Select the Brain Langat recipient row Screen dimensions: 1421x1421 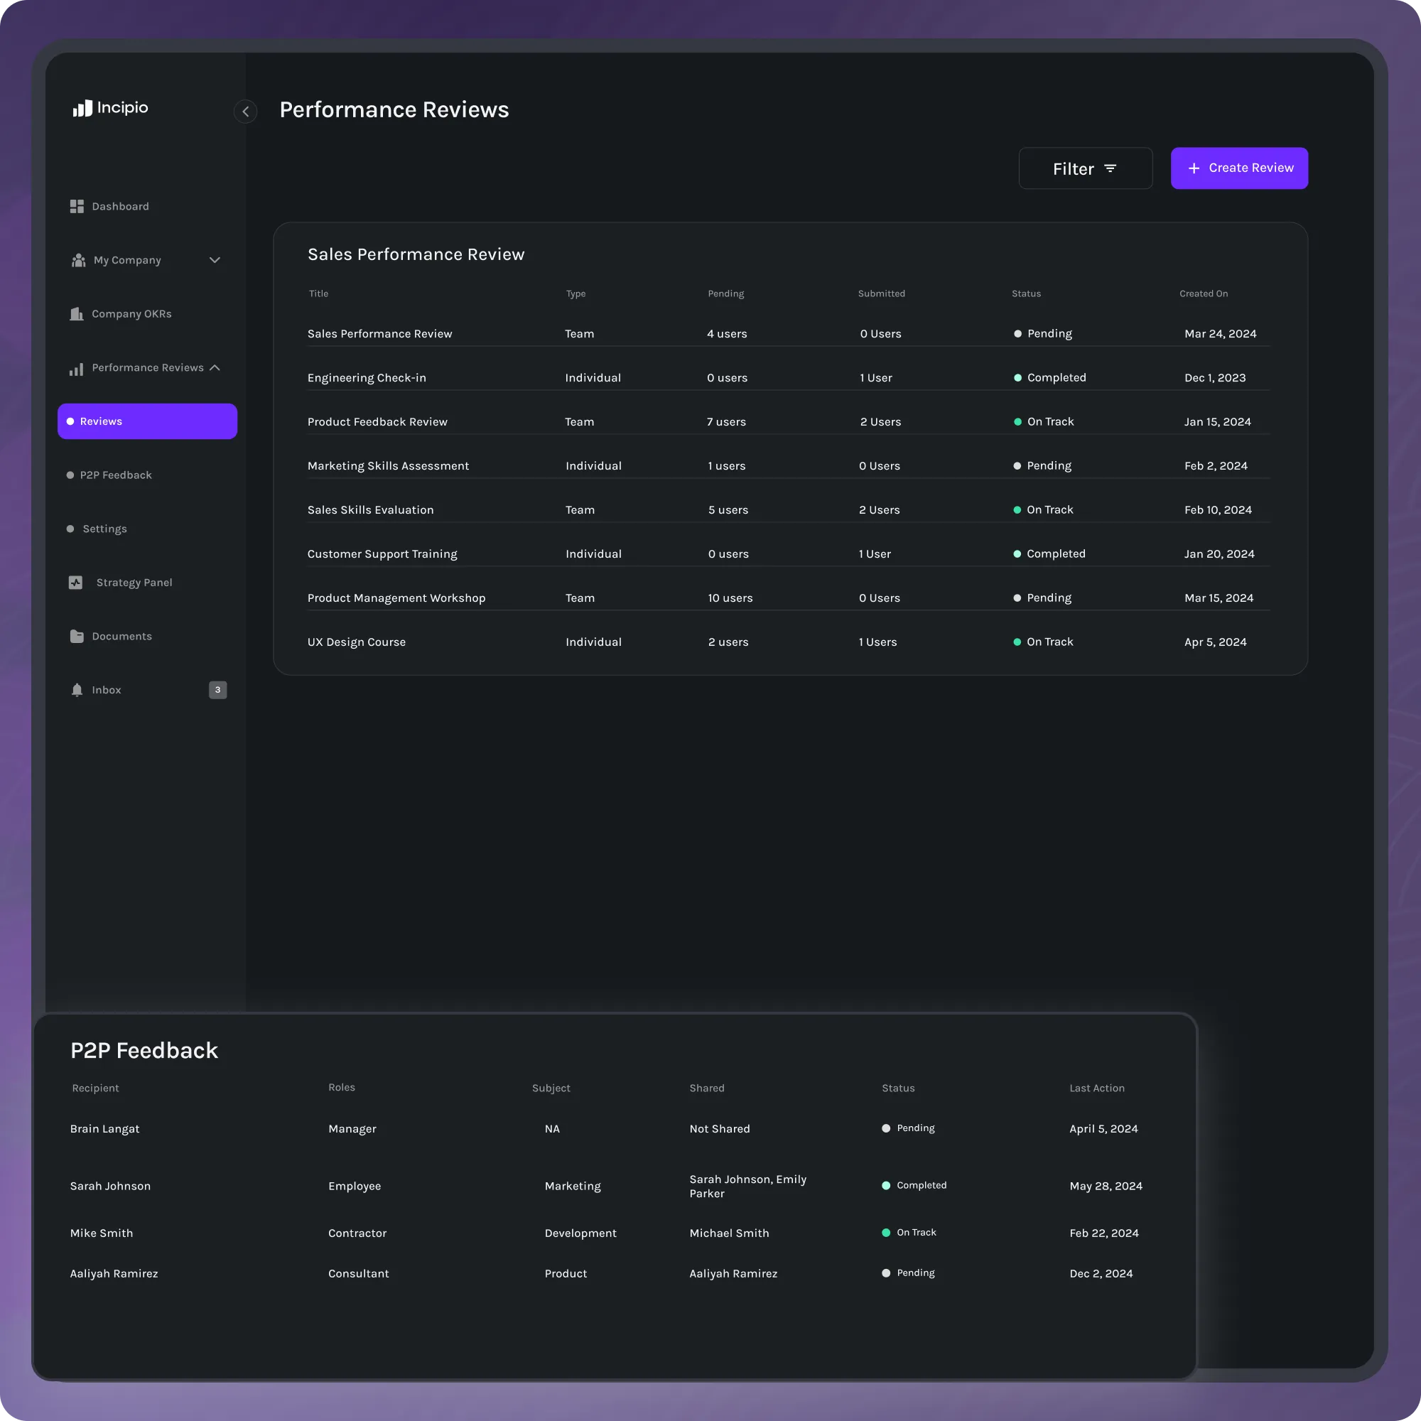(104, 1129)
